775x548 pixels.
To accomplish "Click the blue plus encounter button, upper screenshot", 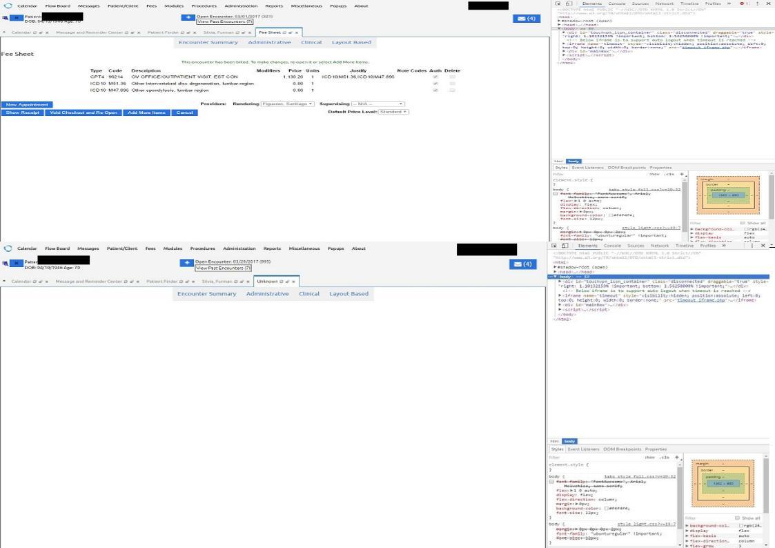I will (188, 17).
